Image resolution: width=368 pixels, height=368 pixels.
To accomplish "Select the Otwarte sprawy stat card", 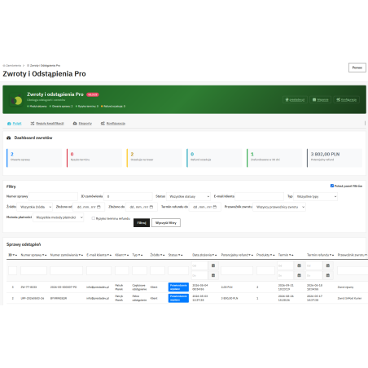I will (34, 158).
